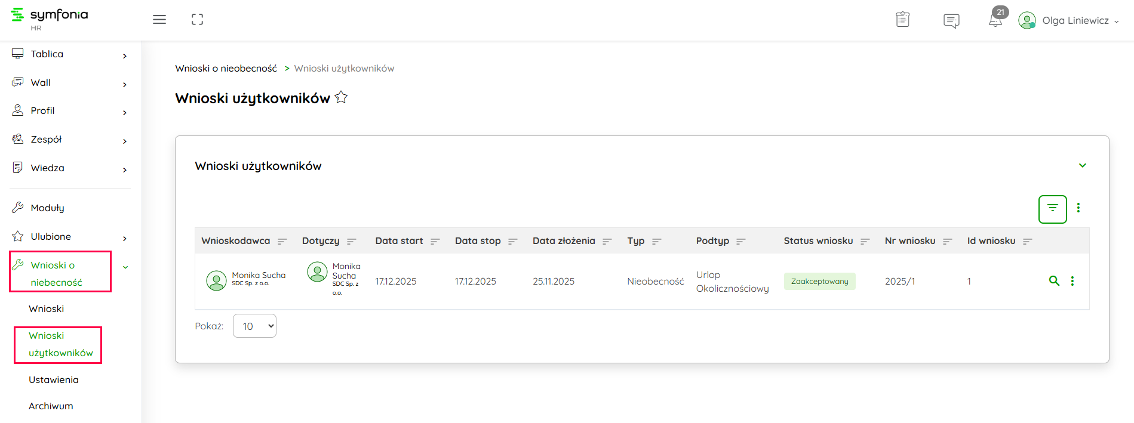Select Ustawienia in the sidebar submenu

click(54, 379)
